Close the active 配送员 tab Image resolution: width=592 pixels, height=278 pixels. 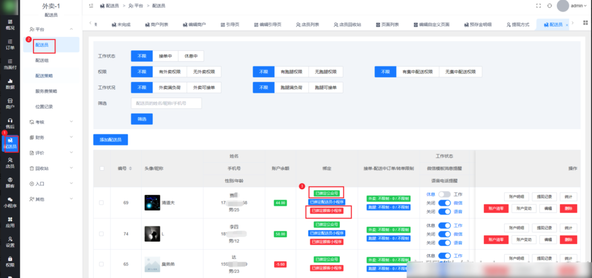(567, 25)
